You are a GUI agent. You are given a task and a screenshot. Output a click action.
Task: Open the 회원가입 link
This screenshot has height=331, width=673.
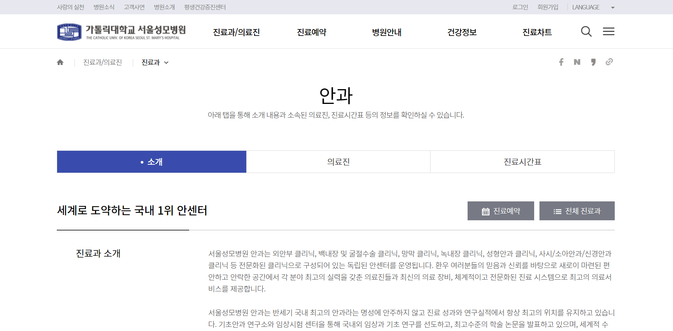click(548, 7)
